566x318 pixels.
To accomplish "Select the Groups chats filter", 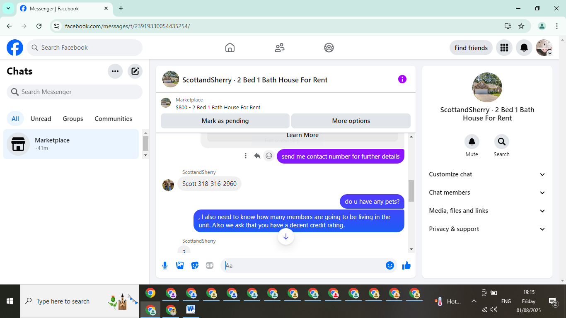I will tap(73, 119).
